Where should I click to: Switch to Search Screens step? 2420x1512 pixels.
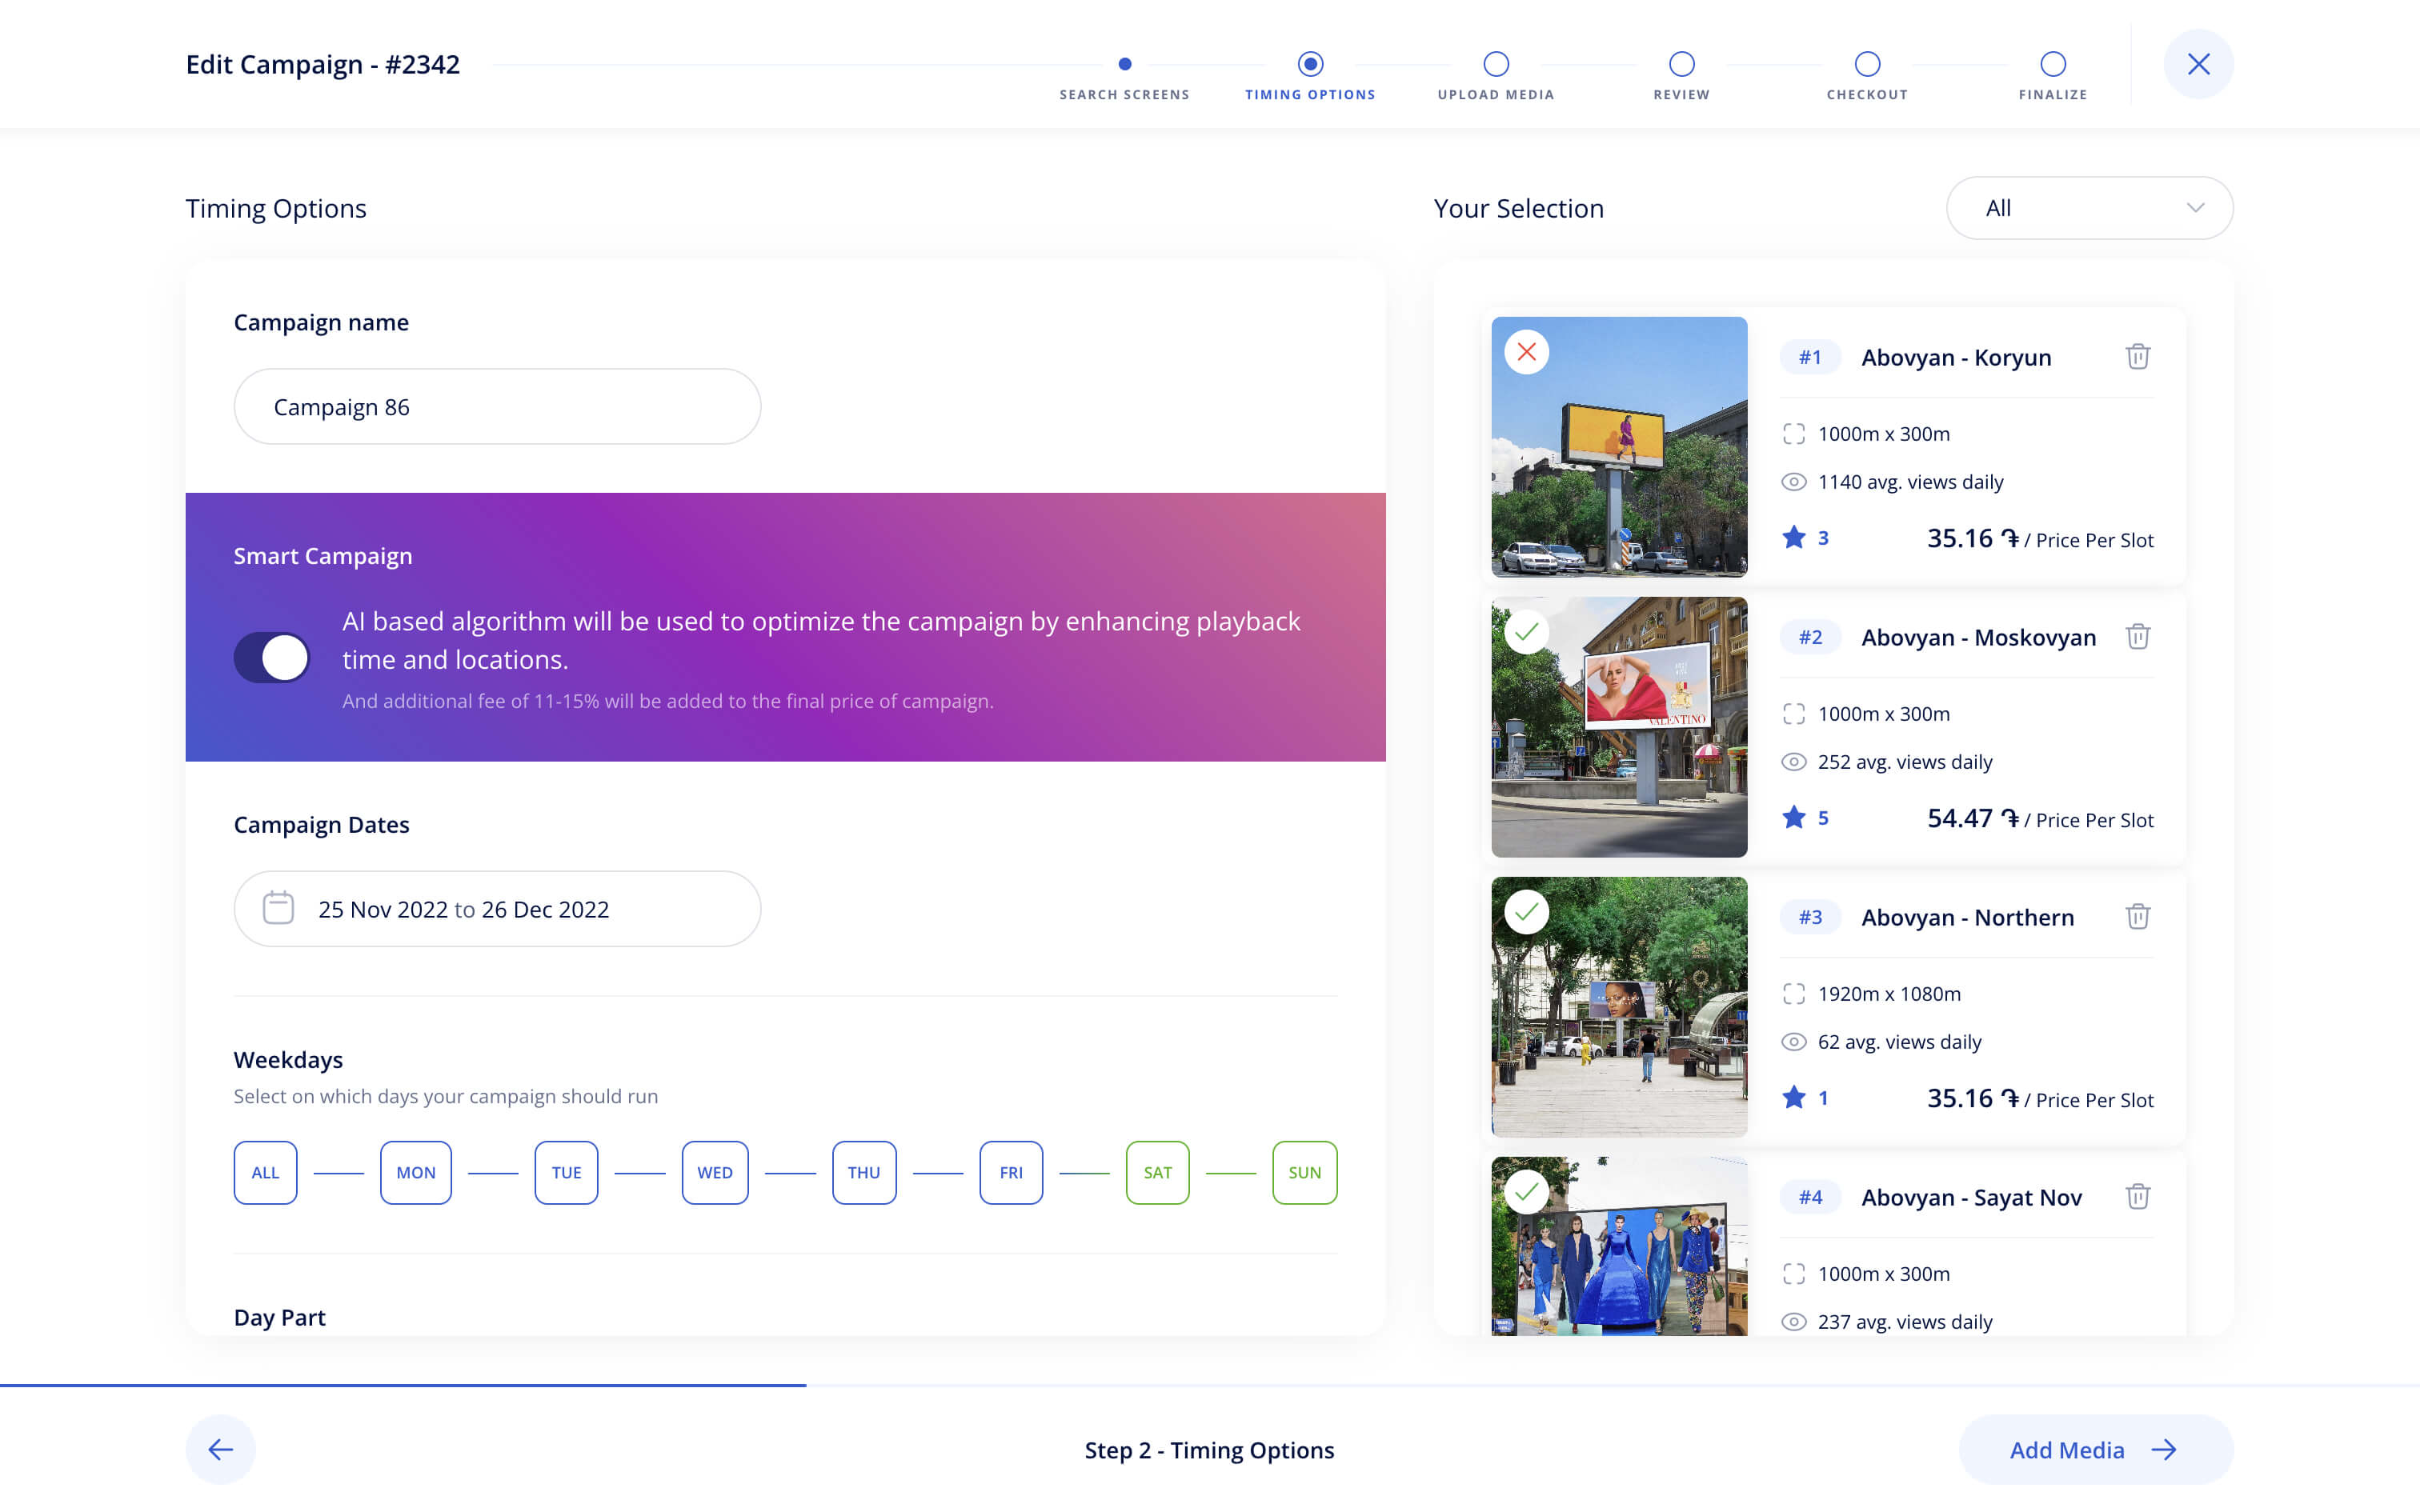[1124, 65]
